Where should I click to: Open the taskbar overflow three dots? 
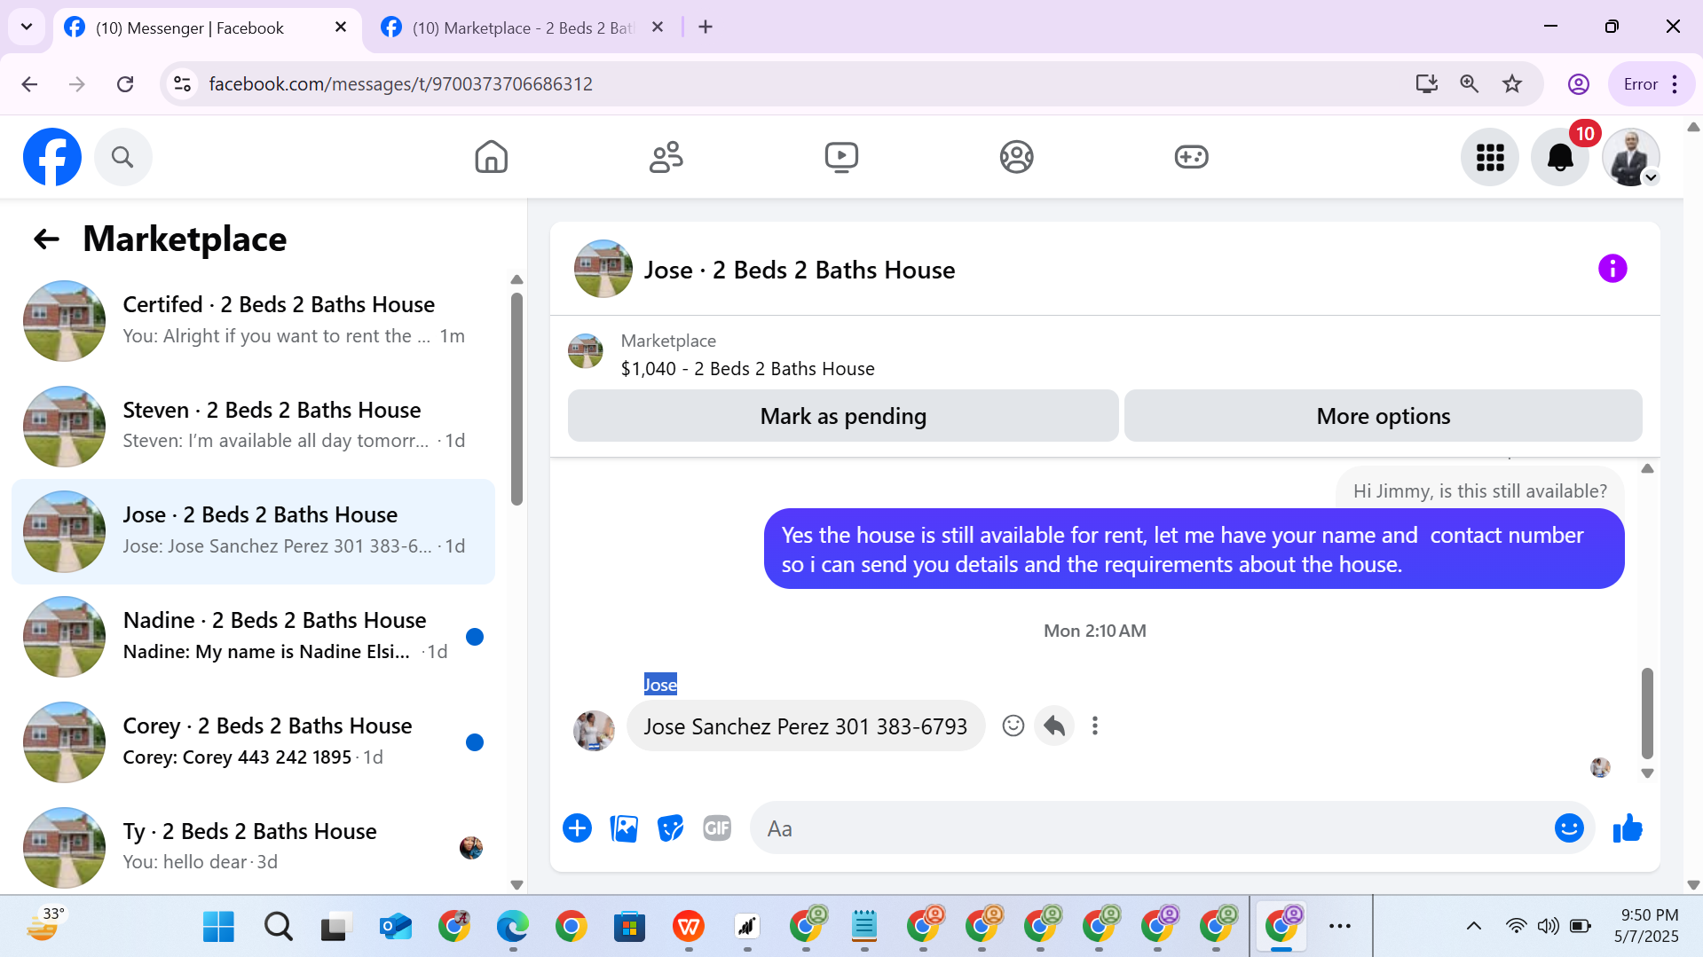coord(1339,926)
